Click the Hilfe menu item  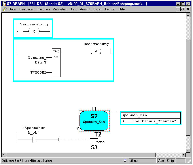[x=122, y=9]
